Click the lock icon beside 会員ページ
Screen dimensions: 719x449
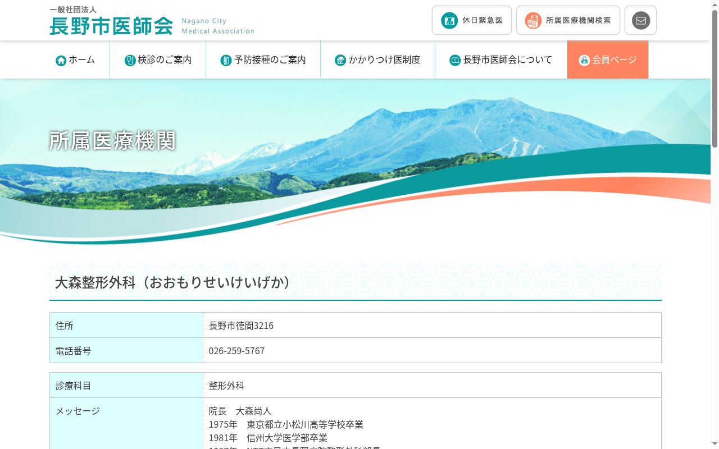pos(584,60)
